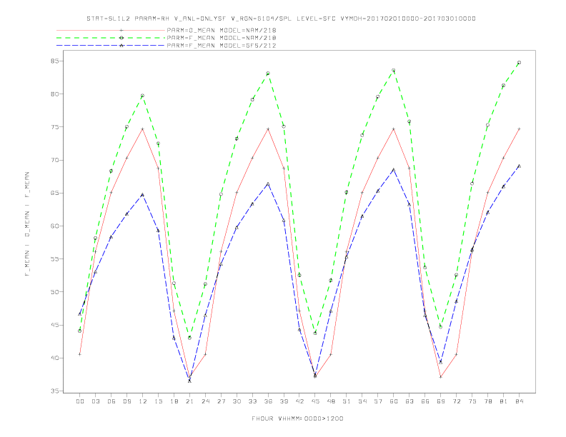Click the y-axis tick label 60
566x437 pixels.
[54, 226]
